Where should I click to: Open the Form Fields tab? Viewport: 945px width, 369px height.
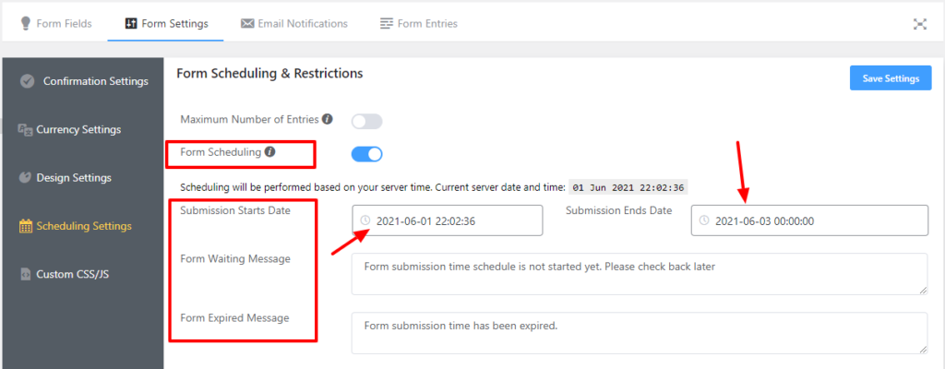click(x=57, y=24)
